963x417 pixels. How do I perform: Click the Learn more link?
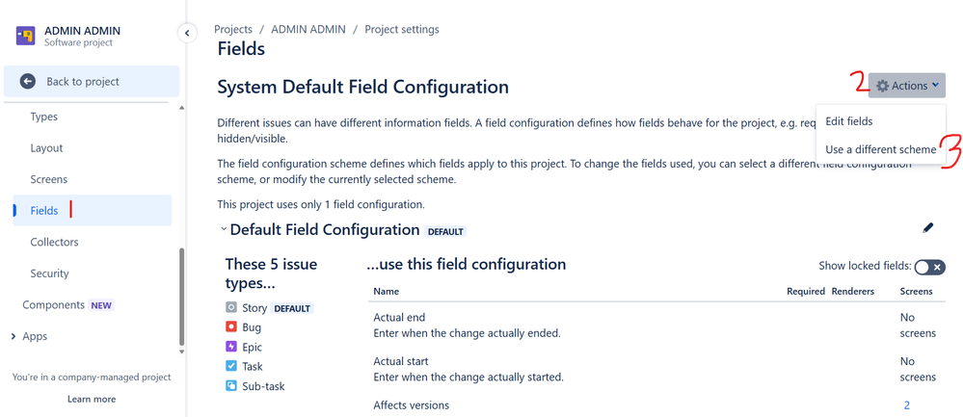click(x=92, y=399)
